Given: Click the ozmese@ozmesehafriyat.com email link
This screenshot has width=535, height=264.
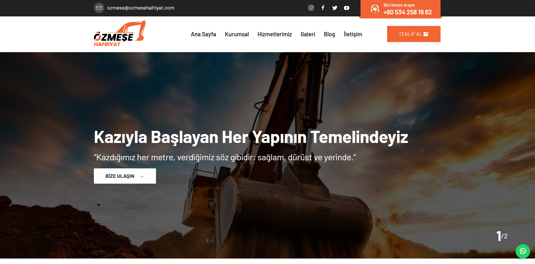Looking at the screenshot, I should (x=141, y=8).
